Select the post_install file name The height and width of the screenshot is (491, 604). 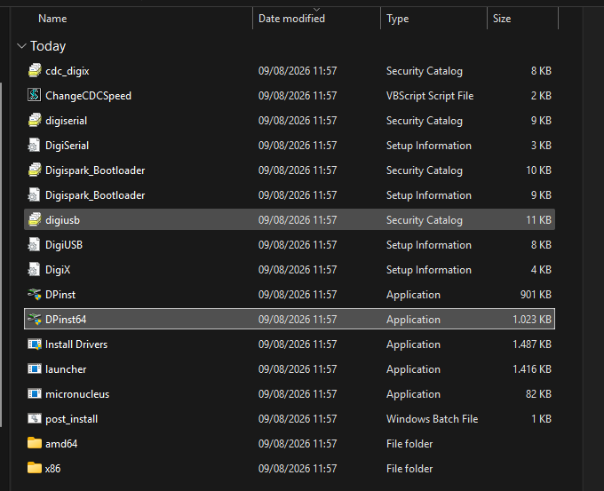pos(72,418)
